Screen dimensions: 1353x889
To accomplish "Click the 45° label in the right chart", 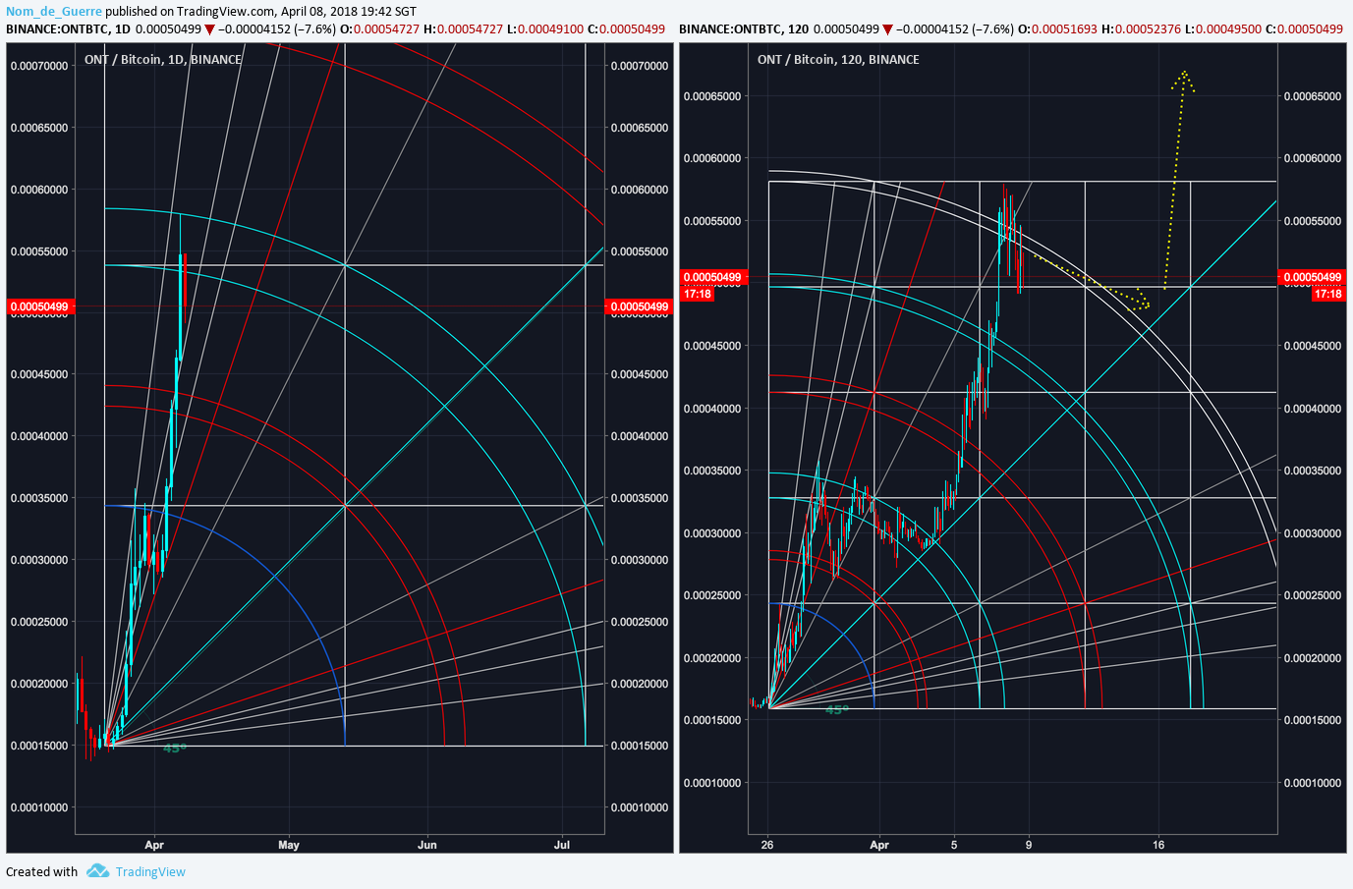I will tap(837, 709).
